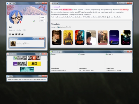139x104 pixels.
Task: Click the teal eyes banner
Action: pos(27,69)
